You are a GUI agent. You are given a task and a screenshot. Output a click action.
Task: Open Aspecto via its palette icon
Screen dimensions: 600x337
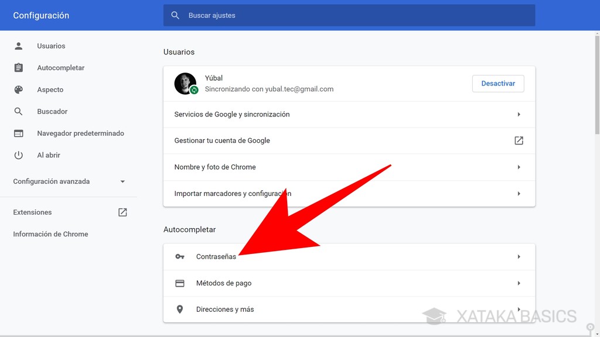coord(19,90)
